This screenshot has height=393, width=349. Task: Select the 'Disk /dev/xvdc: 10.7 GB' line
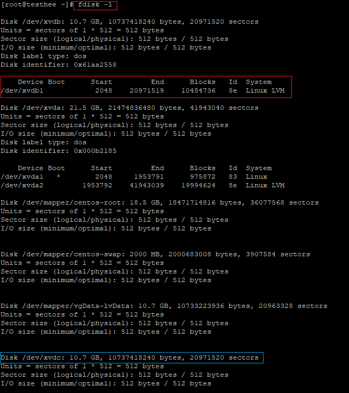(x=130, y=357)
